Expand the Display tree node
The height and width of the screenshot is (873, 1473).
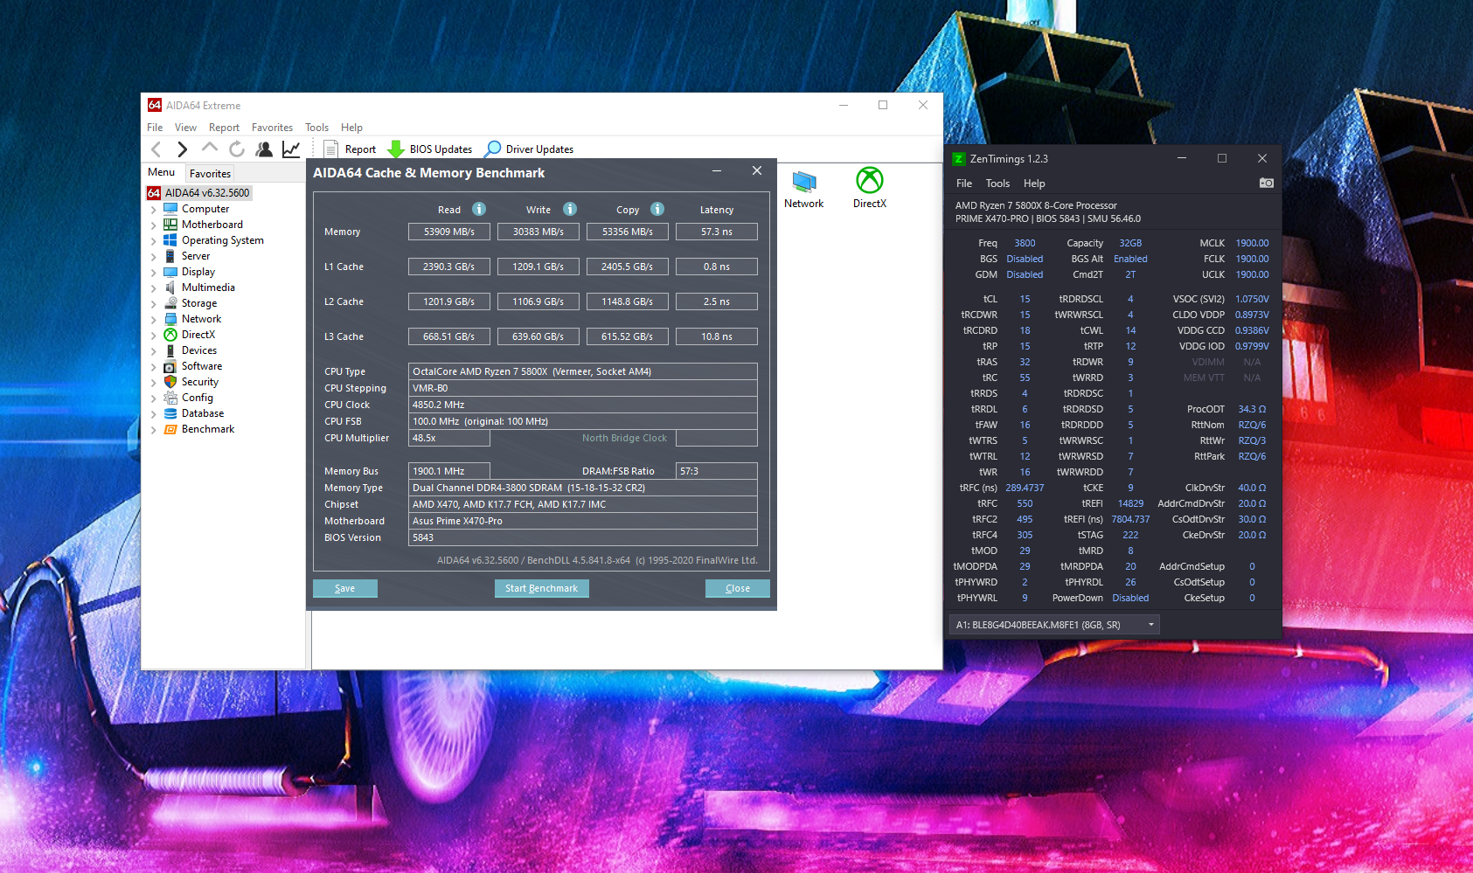(x=153, y=273)
